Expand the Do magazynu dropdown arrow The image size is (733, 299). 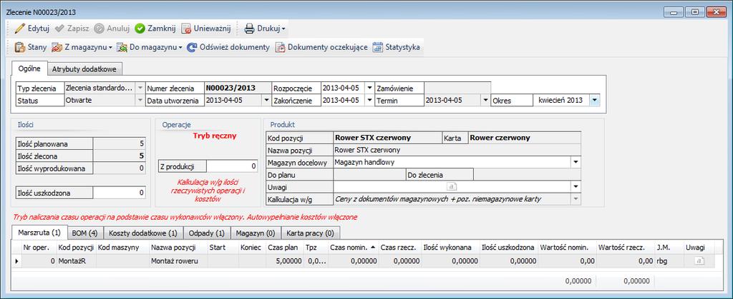click(x=180, y=48)
